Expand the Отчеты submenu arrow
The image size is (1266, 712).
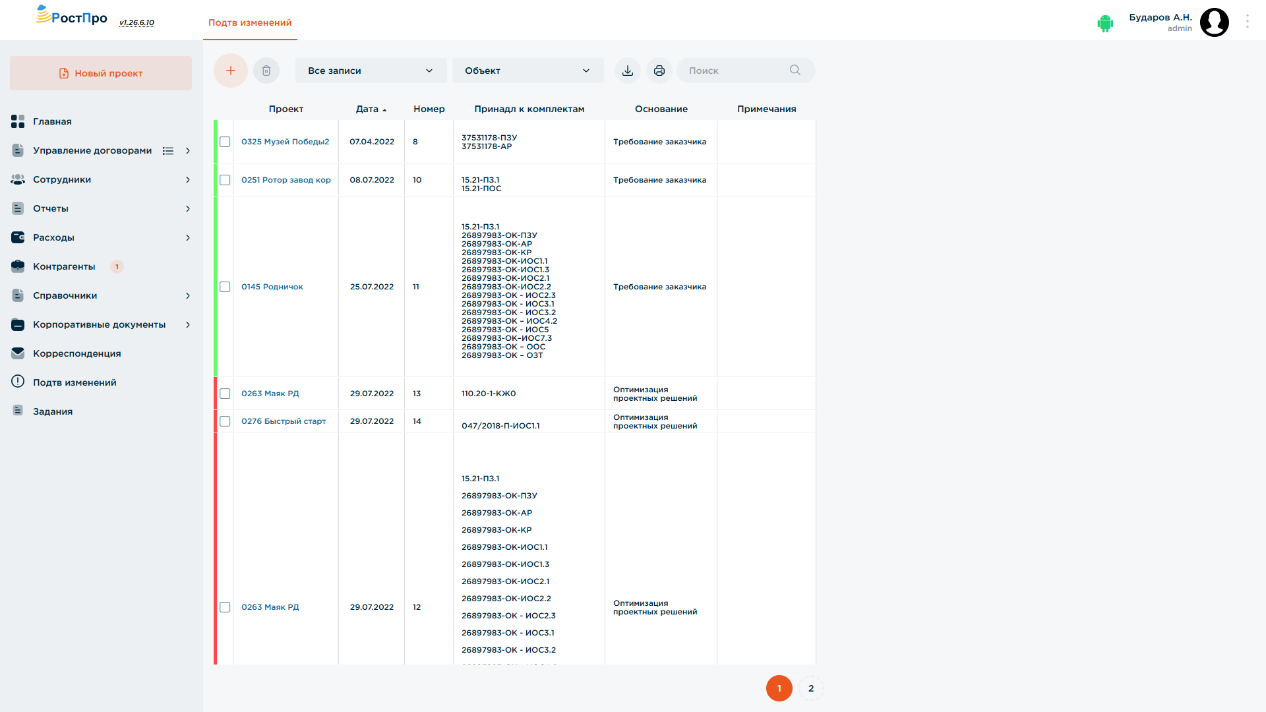pos(188,209)
